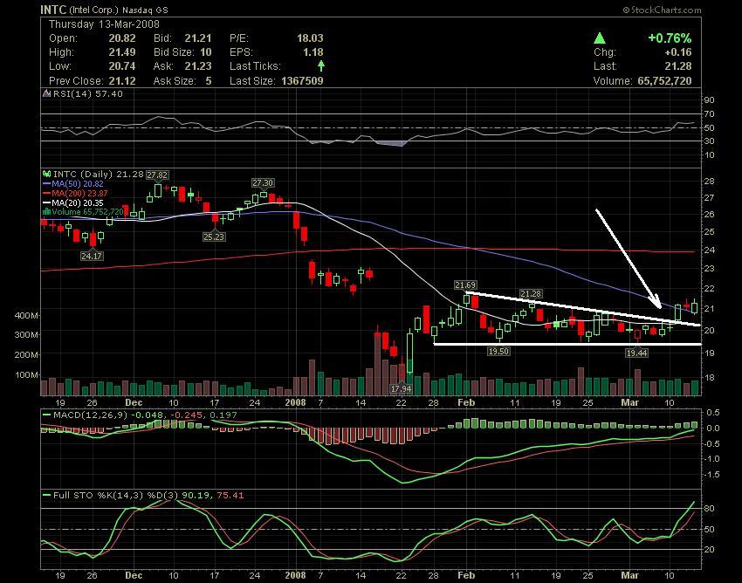This screenshot has height=583, width=742.
Task: Click the Chg value +0.16
Action: (677, 52)
